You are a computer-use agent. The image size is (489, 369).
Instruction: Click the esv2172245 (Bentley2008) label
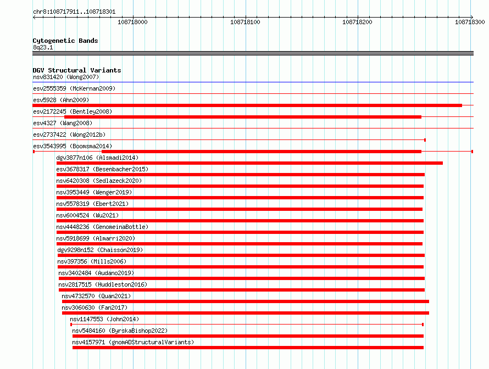coord(73,111)
